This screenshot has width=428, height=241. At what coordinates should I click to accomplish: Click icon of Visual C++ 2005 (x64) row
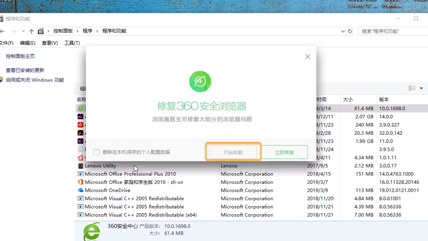point(81,215)
